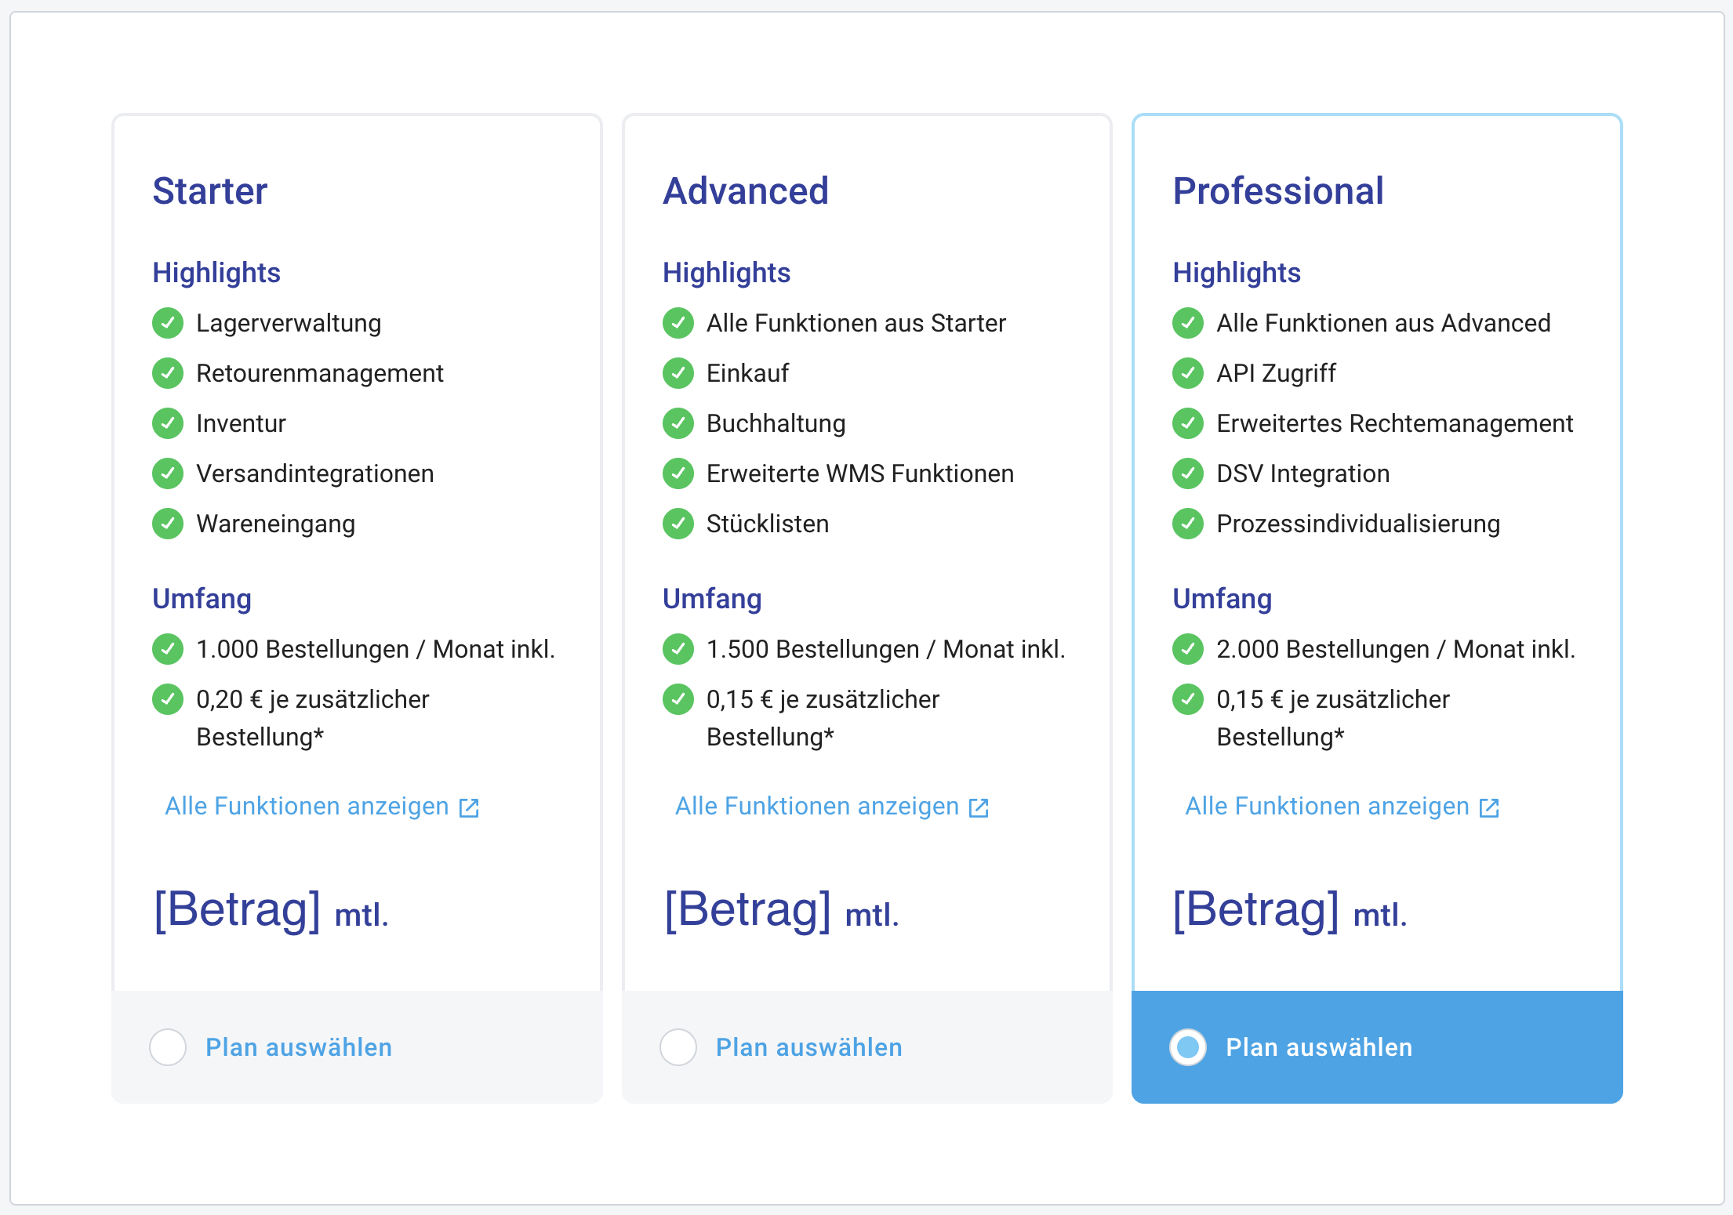Click the checkmark beside 1.500 Bestellungen / Monat
The image size is (1733, 1215).
pos(678,649)
